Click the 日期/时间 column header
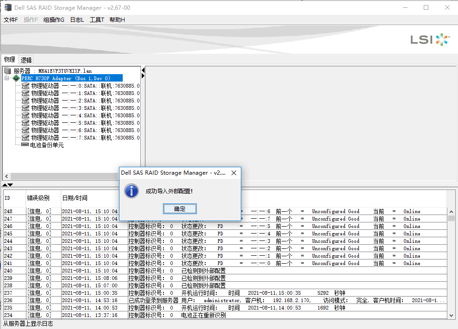Image resolution: width=458 pixels, height=329 pixels. (90, 198)
